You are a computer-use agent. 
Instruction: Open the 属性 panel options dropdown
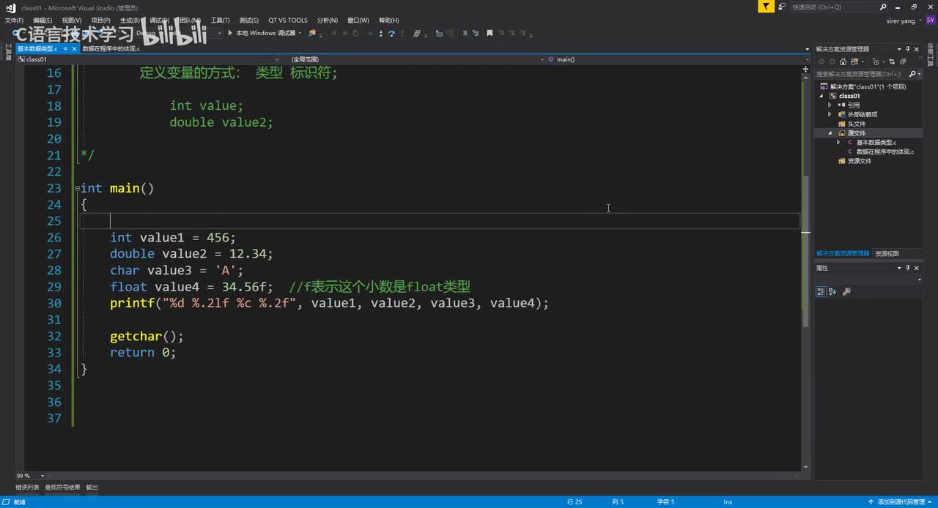[899, 268]
